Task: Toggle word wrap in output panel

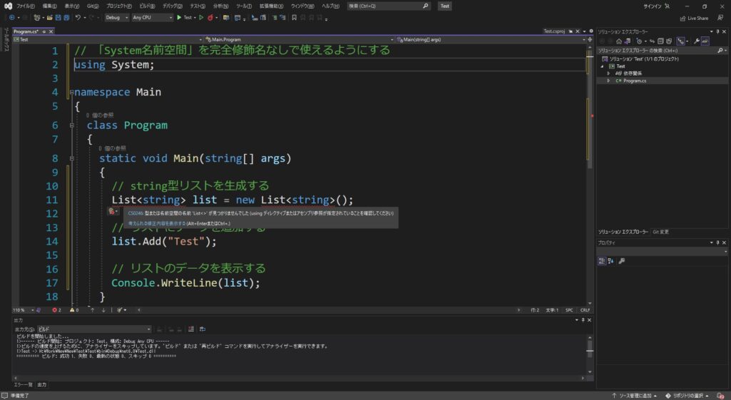Action: point(203,329)
